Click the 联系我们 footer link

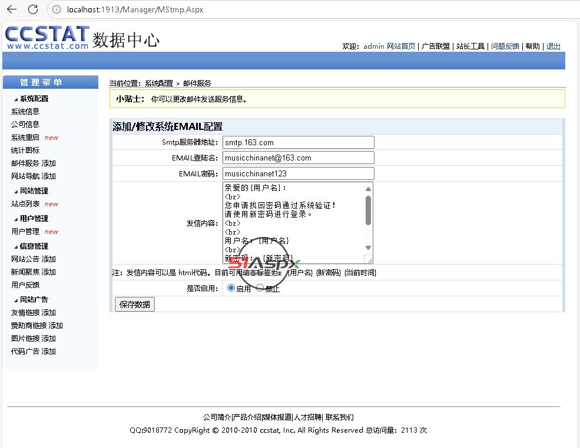coord(340,417)
